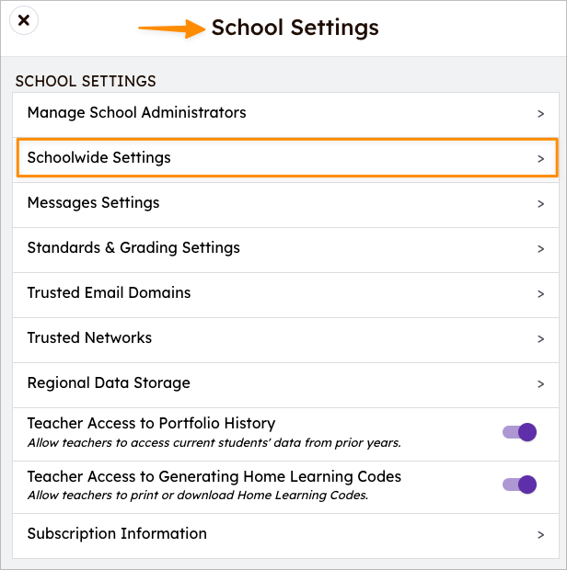Disable Teacher Access to Portfolio History toggle
This screenshot has width=567, height=570.
point(519,432)
